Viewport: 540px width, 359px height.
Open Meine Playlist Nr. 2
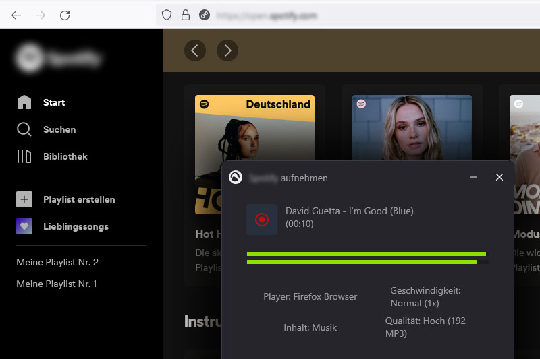(x=57, y=262)
